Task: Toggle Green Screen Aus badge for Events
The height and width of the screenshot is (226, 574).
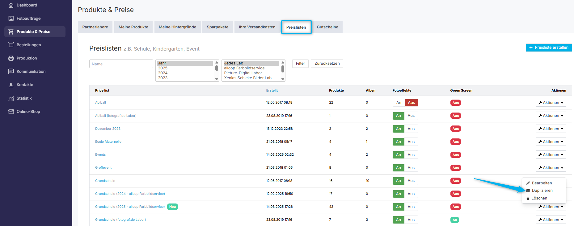Action: [455, 155]
